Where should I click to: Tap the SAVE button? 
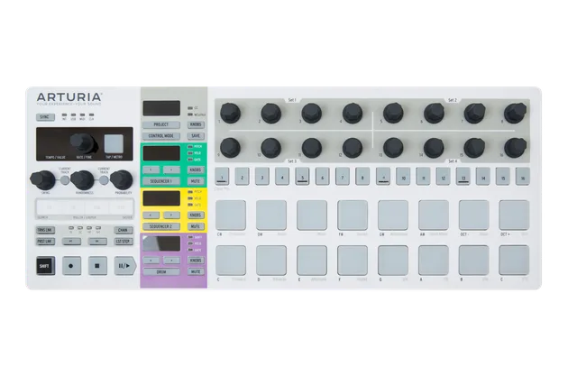(x=196, y=136)
